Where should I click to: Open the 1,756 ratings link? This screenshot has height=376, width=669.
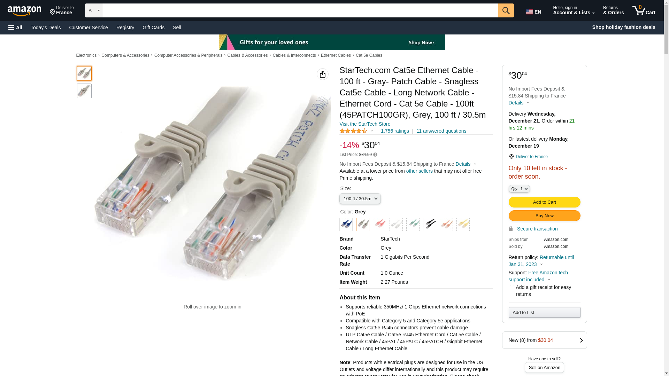coord(395,131)
